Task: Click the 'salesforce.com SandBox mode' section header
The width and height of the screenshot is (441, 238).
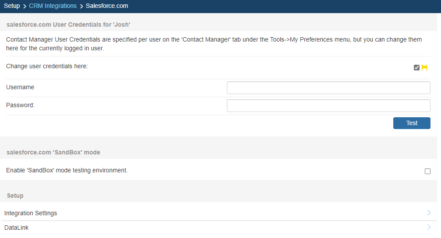Action: click(x=53, y=152)
